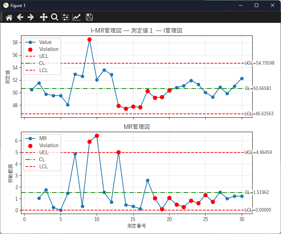281x234 pixels.
Task: Click the UCL=54.70598 label
Action: [259, 63]
